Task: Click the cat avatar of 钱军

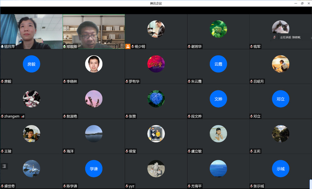Action: tap(280, 28)
